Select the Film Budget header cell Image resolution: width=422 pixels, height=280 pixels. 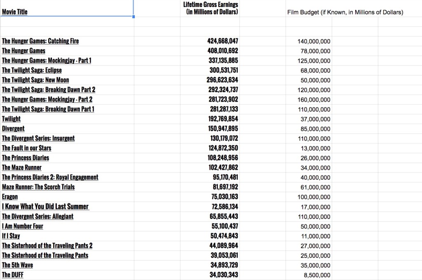(x=345, y=12)
